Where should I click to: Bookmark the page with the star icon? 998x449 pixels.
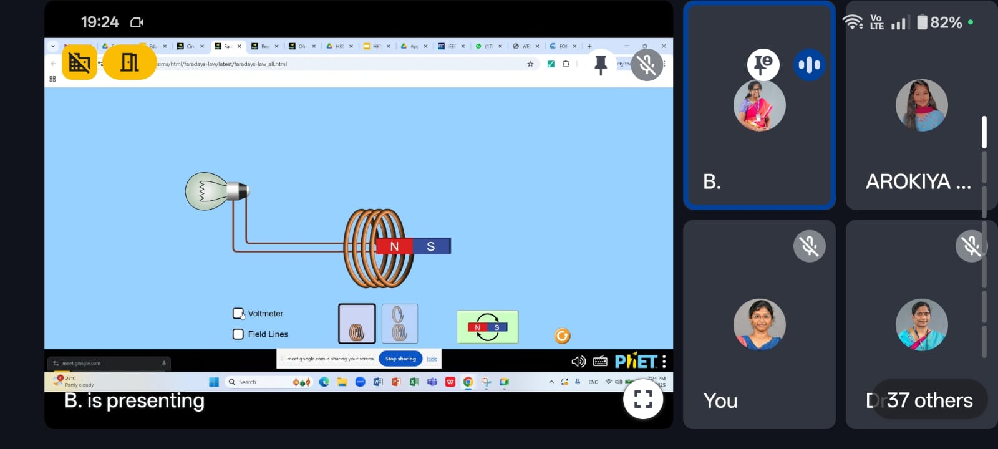tap(530, 64)
